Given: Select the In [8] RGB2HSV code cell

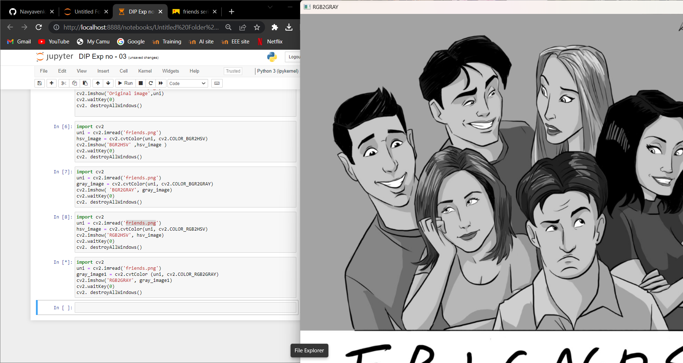Looking at the screenshot, I should (x=185, y=232).
